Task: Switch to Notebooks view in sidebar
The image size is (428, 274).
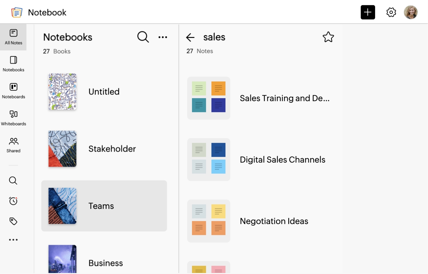Action: [x=13, y=64]
